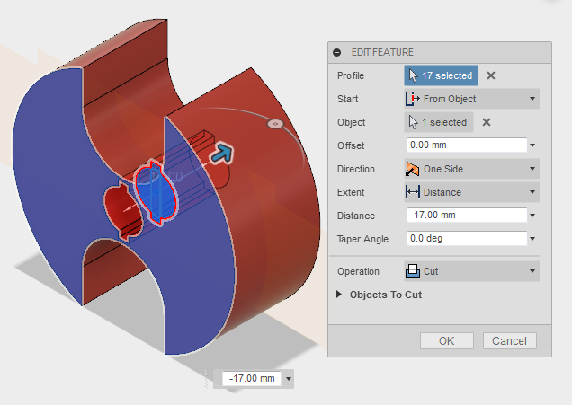
Task: Clear the Object selection with the X
Action: pos(487,122)
